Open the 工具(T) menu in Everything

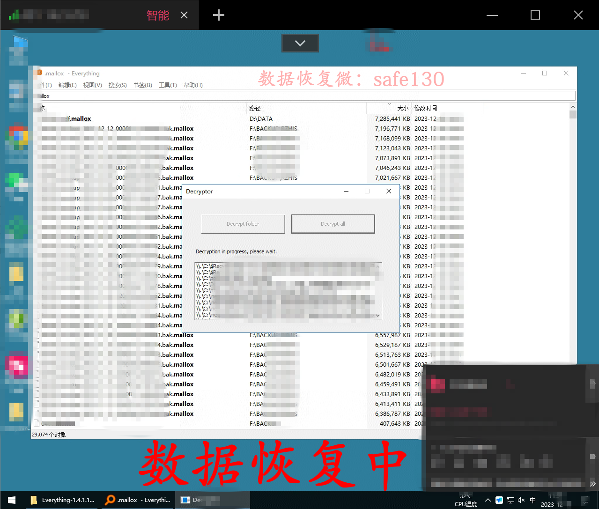pos(168,85)
